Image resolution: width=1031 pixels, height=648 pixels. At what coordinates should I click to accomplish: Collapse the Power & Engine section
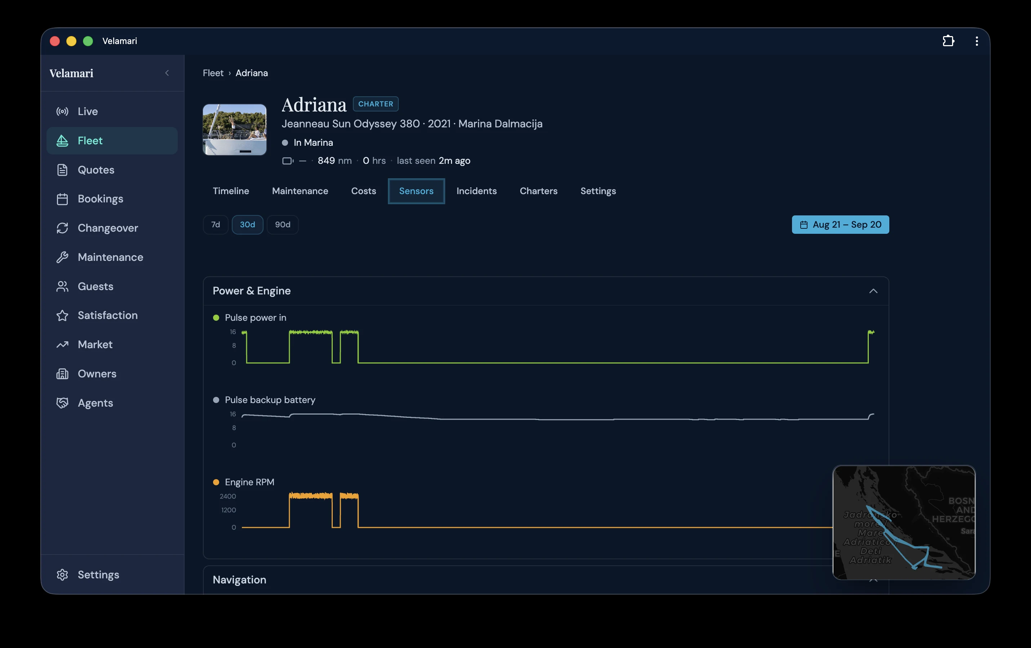click(873, 291)
